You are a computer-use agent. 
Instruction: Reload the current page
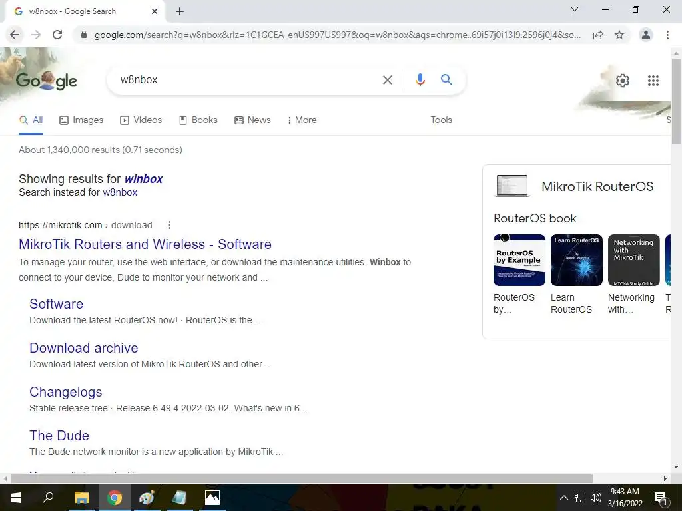pos(57,35)
